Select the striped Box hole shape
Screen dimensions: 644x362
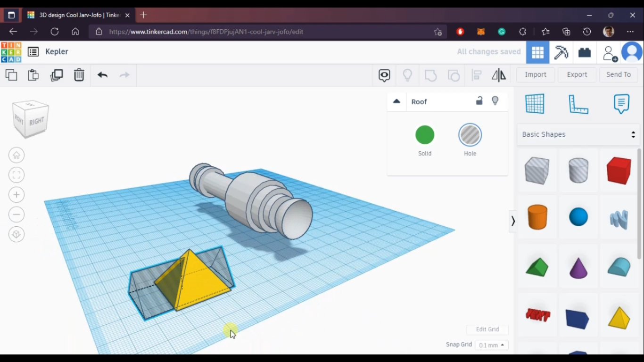(x=537, y=170)
